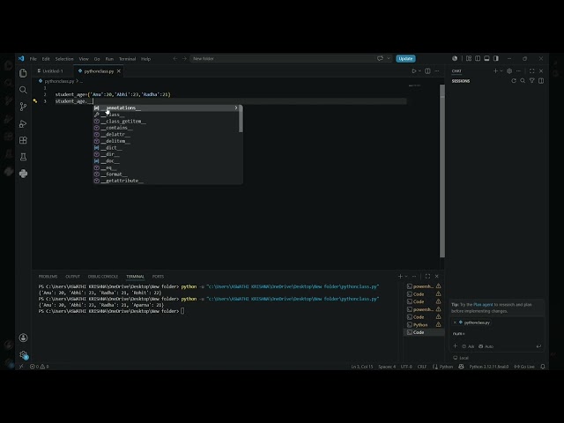
Task: Split the editor to the right
Action: [x=427, y=70]
